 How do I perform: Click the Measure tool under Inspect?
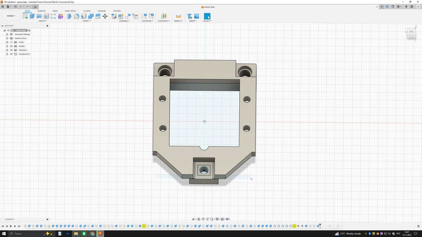tap(178, 16)
